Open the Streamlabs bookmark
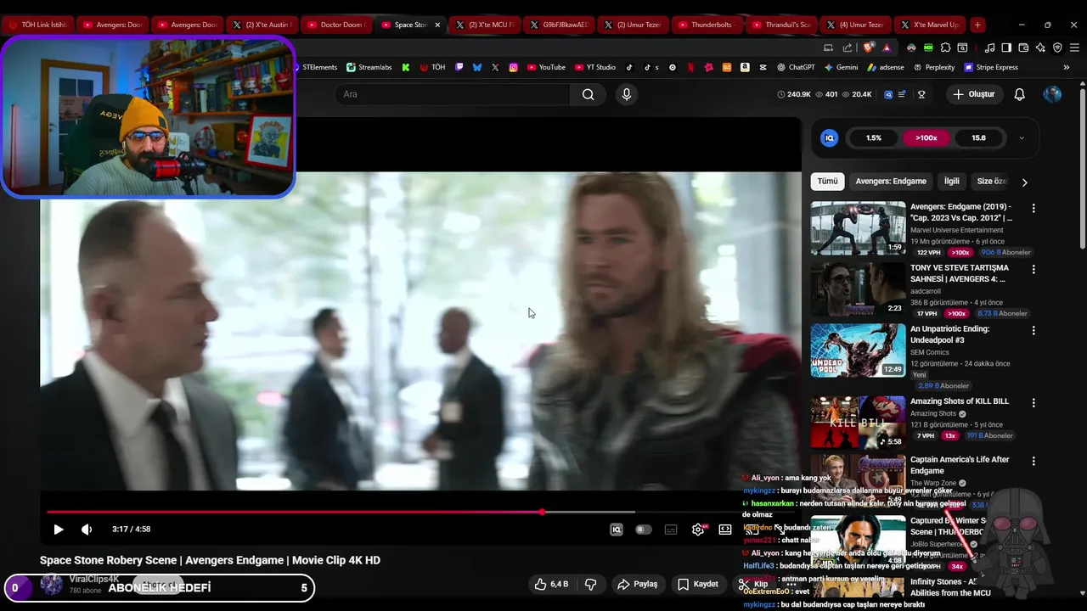 (370, 67)
